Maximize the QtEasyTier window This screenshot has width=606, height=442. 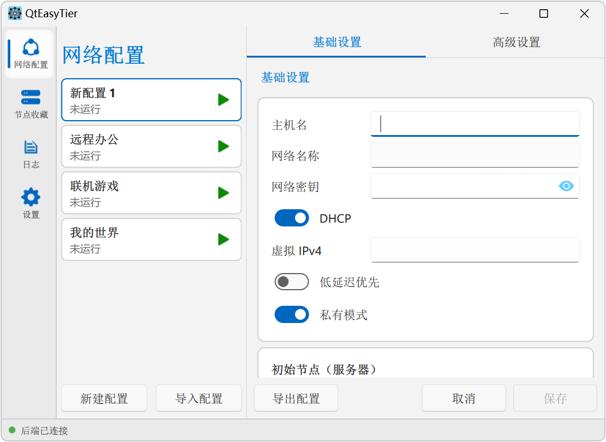pos(544,14)
